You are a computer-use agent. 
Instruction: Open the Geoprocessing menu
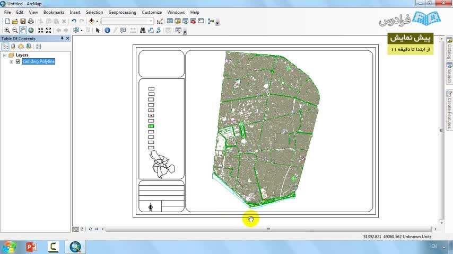[x=122, y=12]
